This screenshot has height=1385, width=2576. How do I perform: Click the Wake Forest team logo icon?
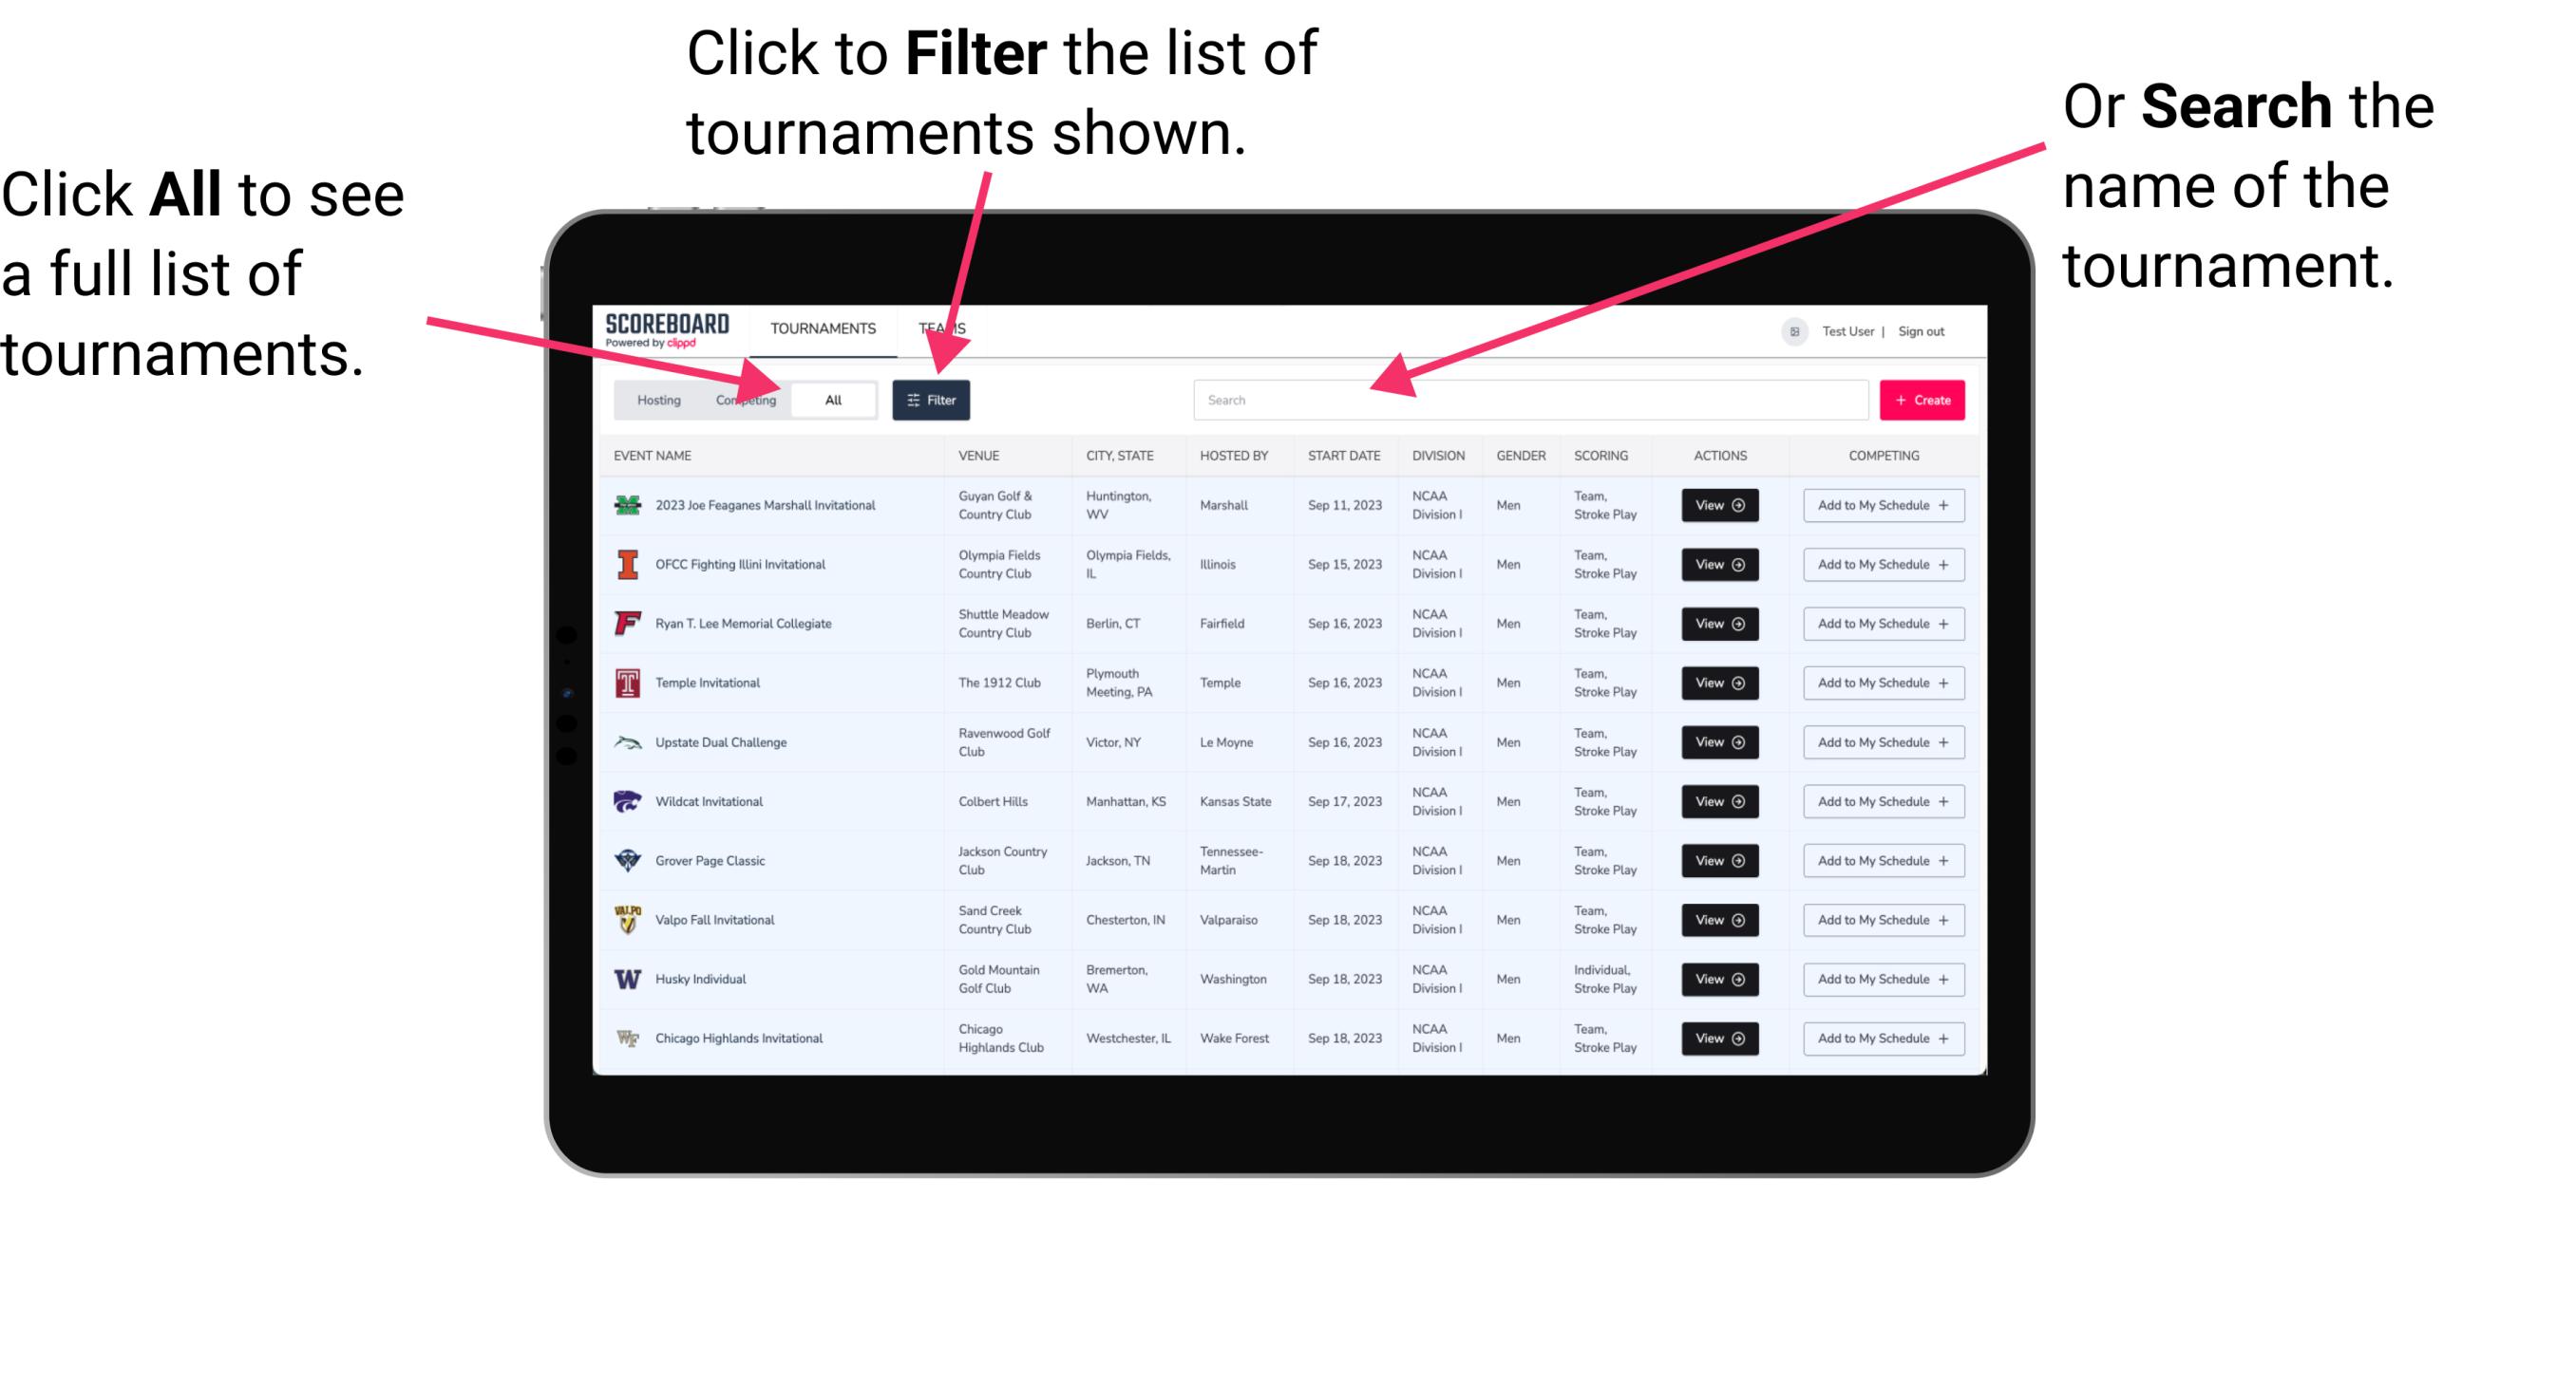(626, 1037)
